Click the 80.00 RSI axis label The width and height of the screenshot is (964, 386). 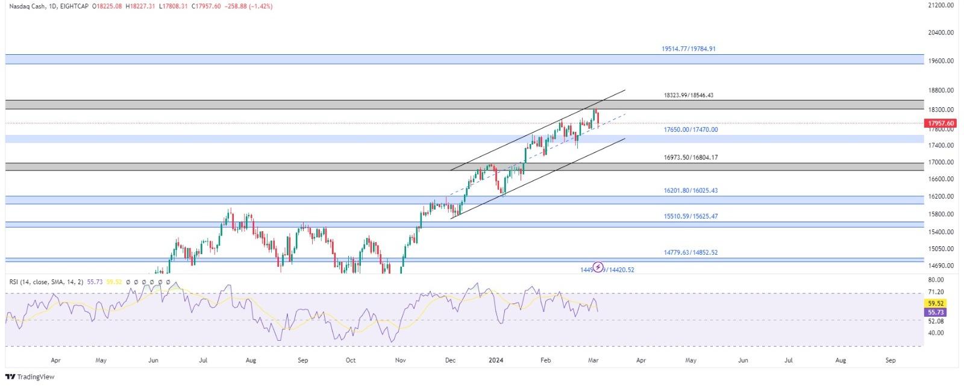coord(936,280)
